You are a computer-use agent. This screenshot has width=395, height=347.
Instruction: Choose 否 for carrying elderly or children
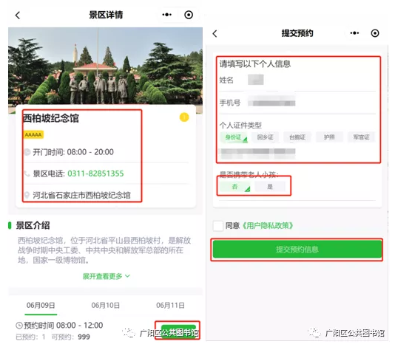pos(235,187)
